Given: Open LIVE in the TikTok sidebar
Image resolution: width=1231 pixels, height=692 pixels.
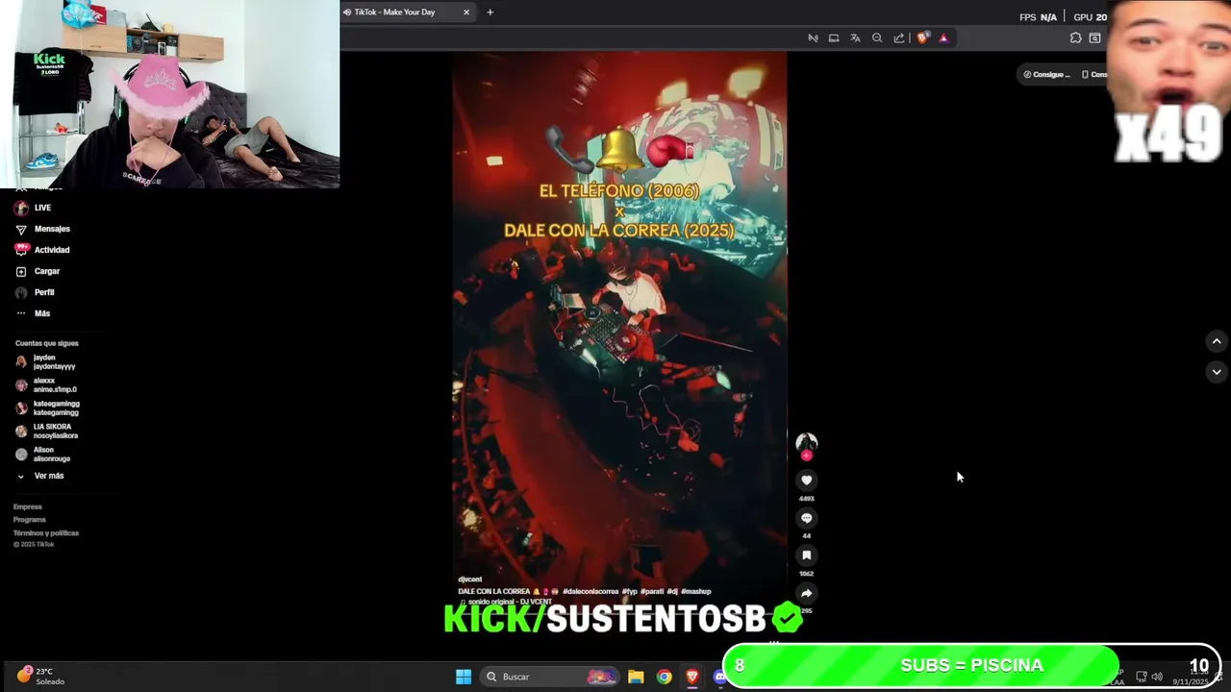Looking at the screenshot, I should point(34,208).
